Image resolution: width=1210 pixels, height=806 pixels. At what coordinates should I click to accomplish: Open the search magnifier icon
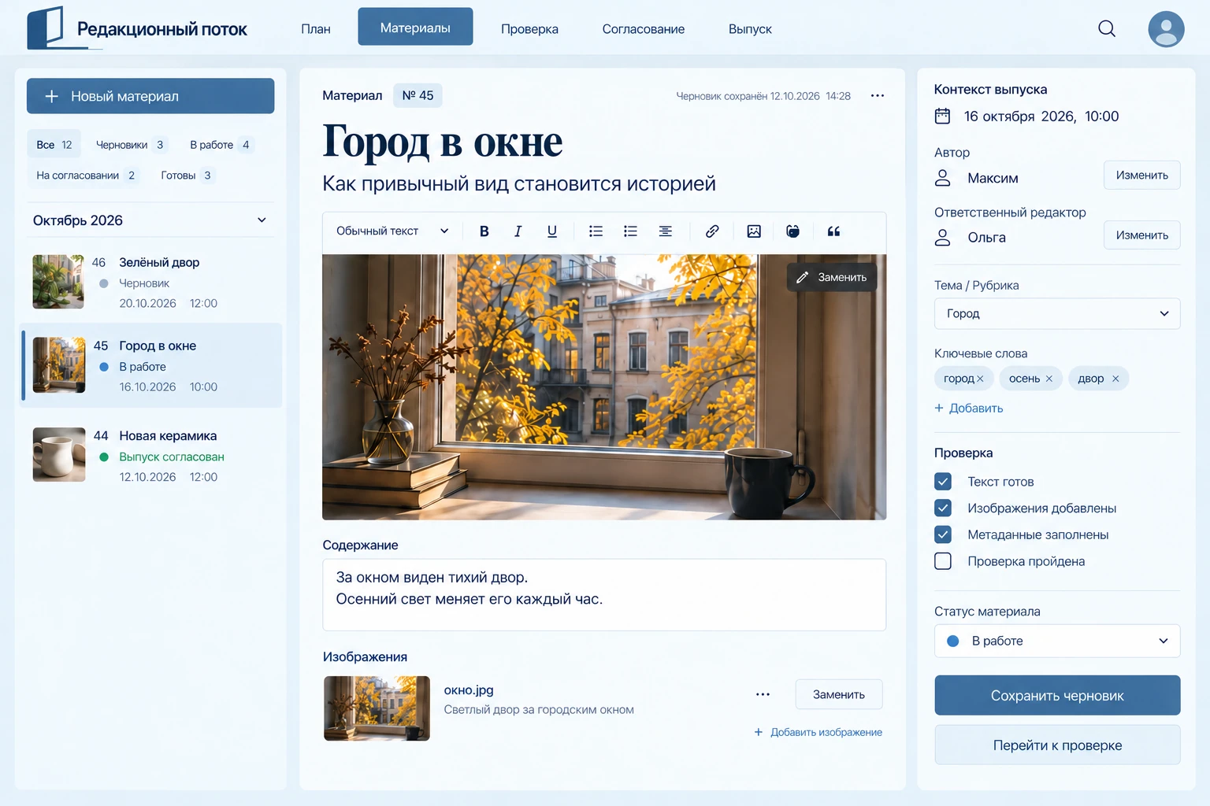coord(1107,28)
